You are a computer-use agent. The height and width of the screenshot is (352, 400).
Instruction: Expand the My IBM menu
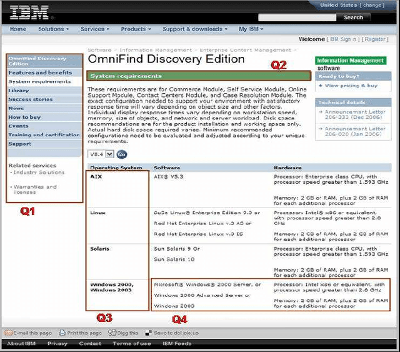[251, 29]
